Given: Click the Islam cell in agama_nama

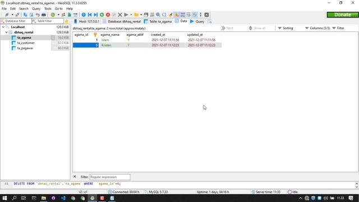Looking at the screenshot, I should tap(112, 40).
